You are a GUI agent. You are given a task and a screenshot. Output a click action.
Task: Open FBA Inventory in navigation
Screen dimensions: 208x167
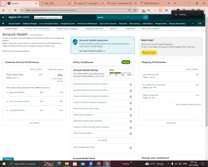tap(135, 24)
